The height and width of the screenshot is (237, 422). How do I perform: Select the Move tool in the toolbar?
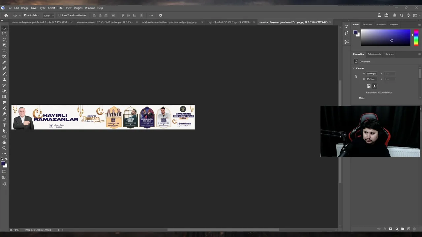(x=4, y=28)
